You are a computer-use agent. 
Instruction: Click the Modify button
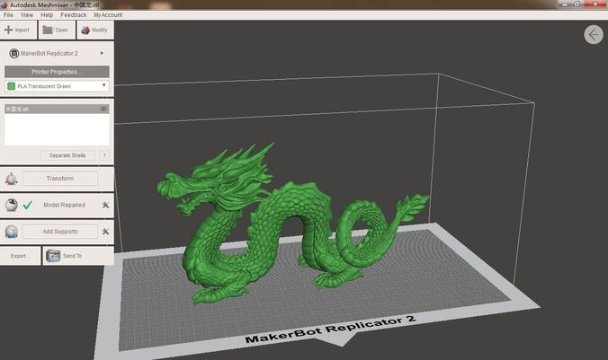tap(95, 30)
